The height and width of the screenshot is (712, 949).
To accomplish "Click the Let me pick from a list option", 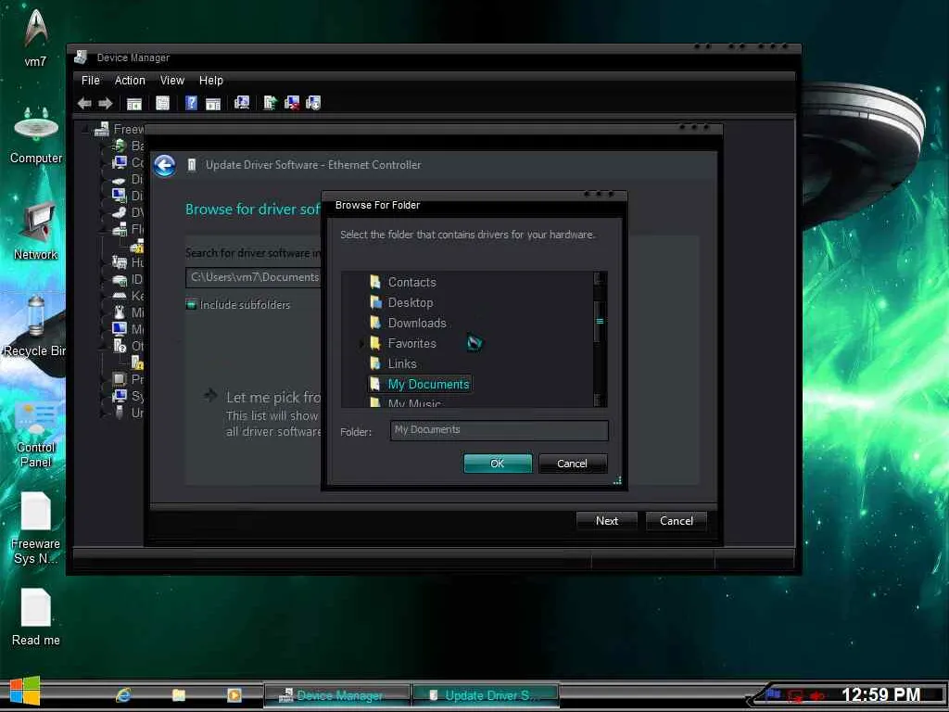I will pyautogui.click(x=261, y=413).
